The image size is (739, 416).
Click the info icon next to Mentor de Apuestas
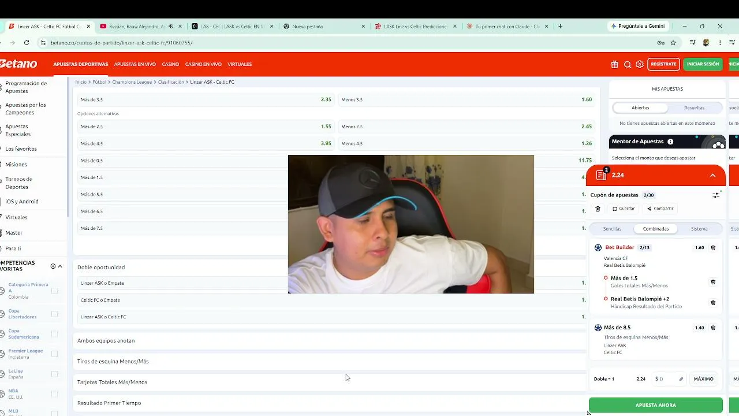click(670, 142)
